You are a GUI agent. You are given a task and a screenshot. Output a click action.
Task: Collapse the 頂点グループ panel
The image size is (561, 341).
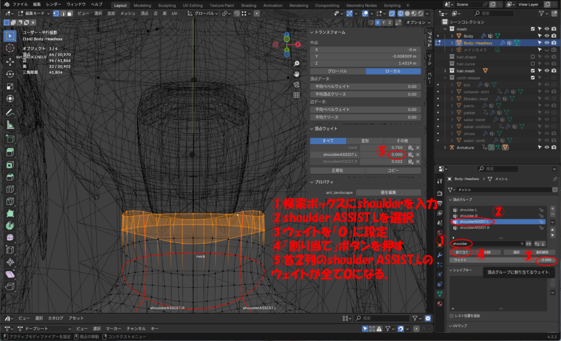click(450, 200)
